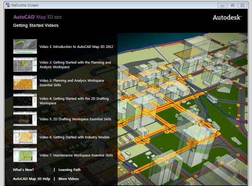This screenshot has width=252, height=186.
Task: Open Video 5 thumbnail image
Action: [x=25, y=119]
